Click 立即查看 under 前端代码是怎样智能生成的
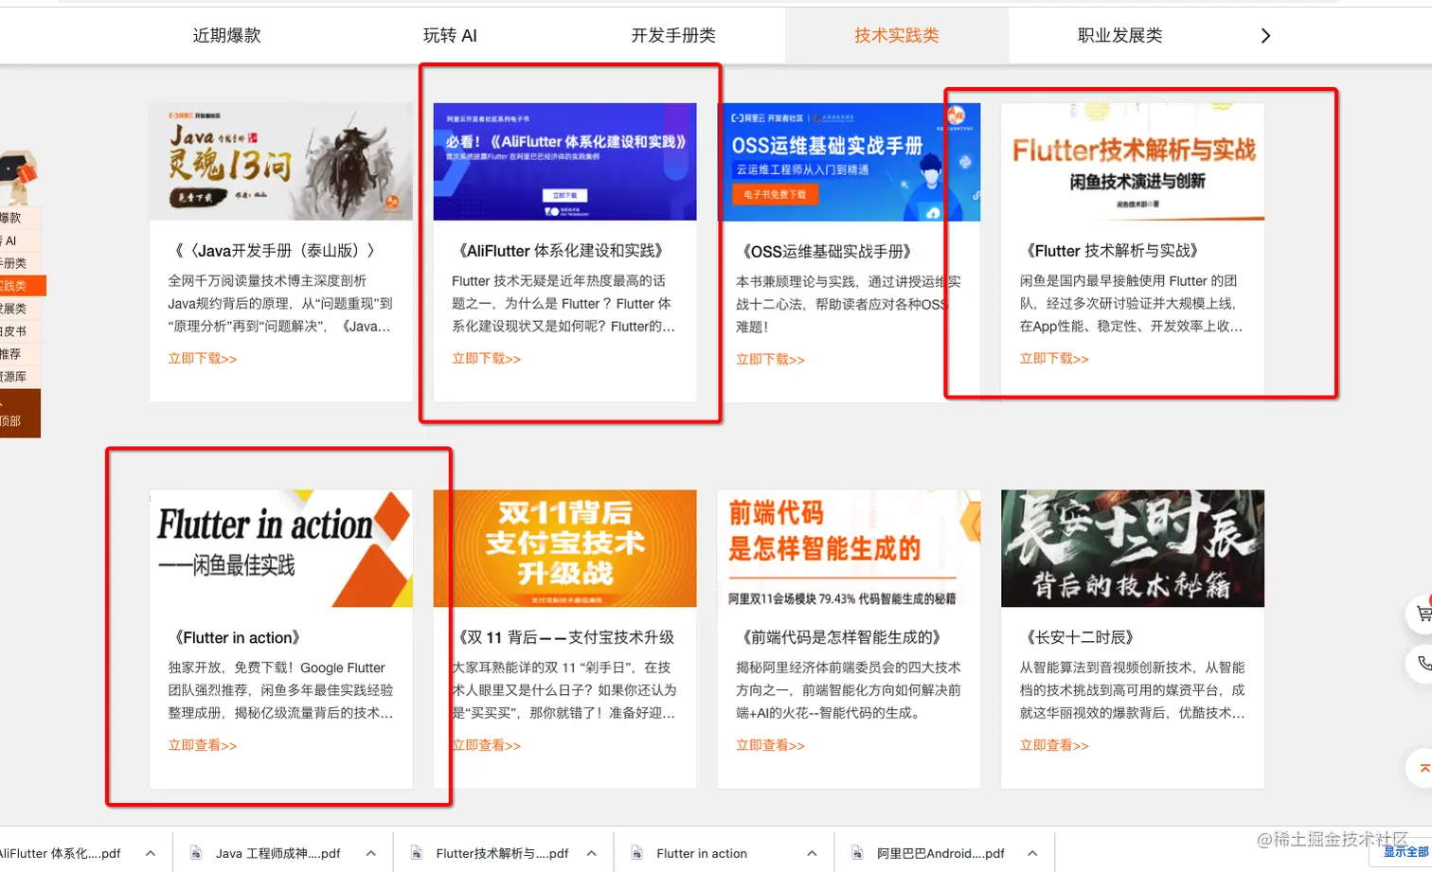Screen dimensions: 1432x872 pyautogui.click(x=771, y=745)
